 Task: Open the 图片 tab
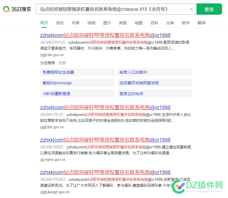[107, 23]
